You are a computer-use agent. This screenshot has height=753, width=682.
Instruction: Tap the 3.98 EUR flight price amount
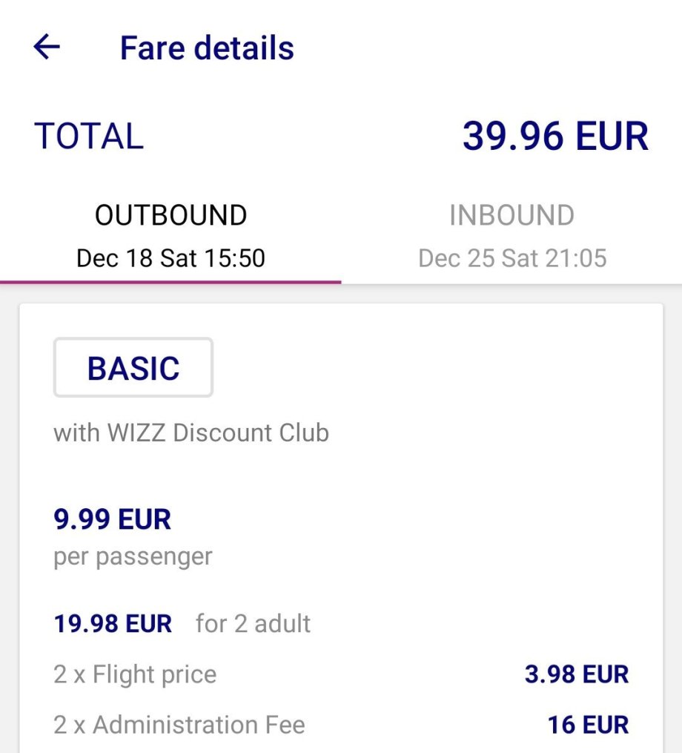577,674
